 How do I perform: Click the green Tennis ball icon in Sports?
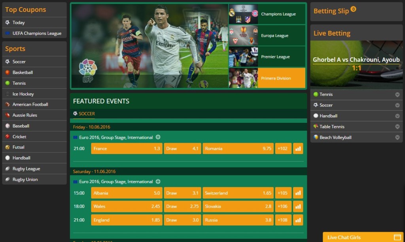pyautogui.click(x=8, y=83)
